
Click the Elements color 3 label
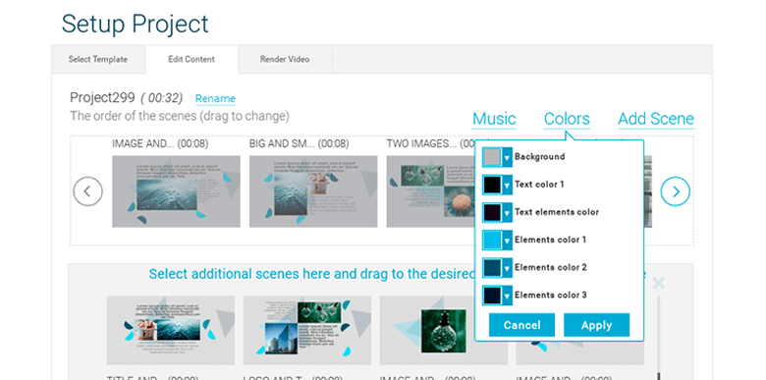[x=551, y=295]
